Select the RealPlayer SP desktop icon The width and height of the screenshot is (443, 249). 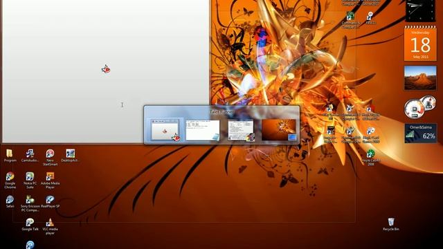[x=50, y=201]
